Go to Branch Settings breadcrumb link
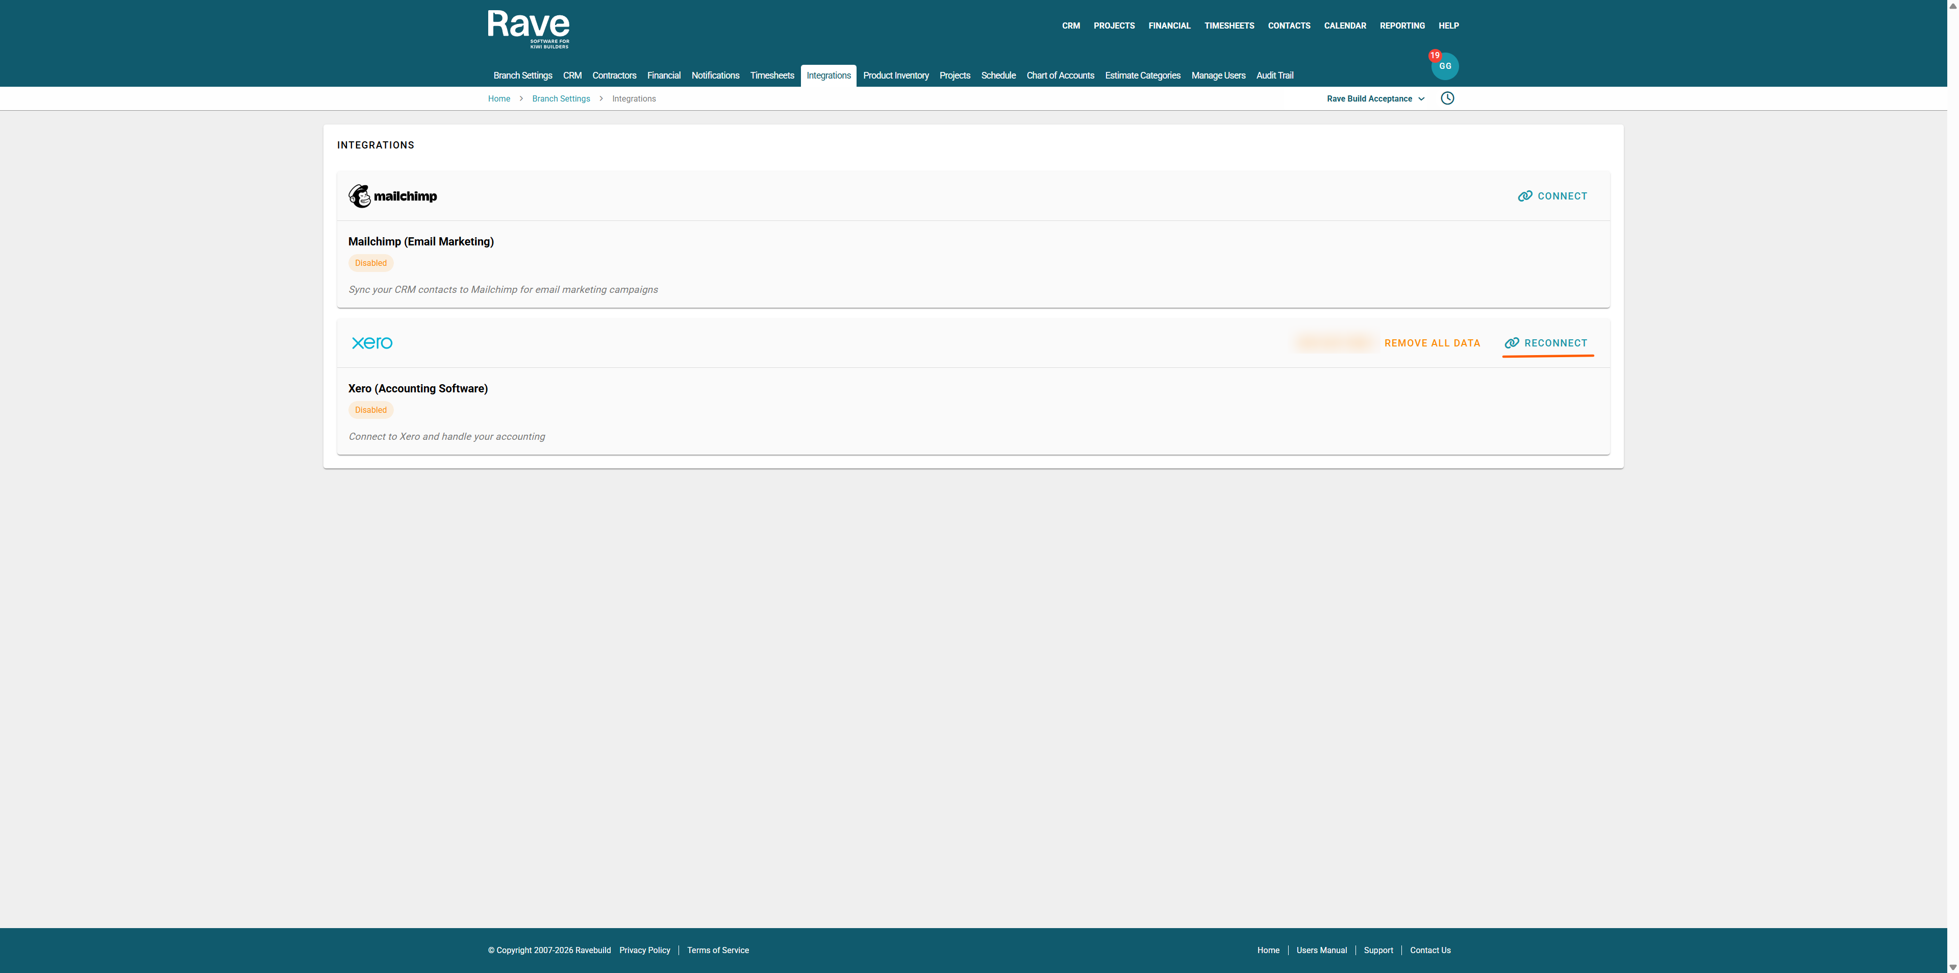 561,99
